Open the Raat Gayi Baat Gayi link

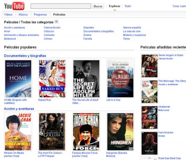pos(170,158)
